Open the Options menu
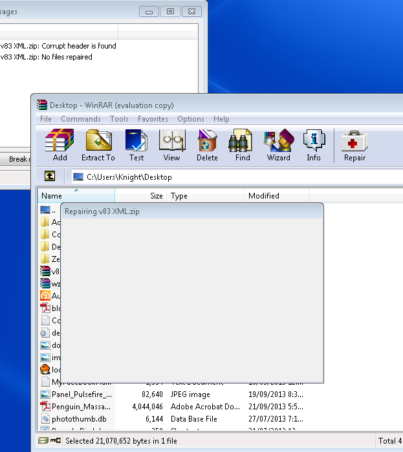The image size is (403, 452). point(191,119)
